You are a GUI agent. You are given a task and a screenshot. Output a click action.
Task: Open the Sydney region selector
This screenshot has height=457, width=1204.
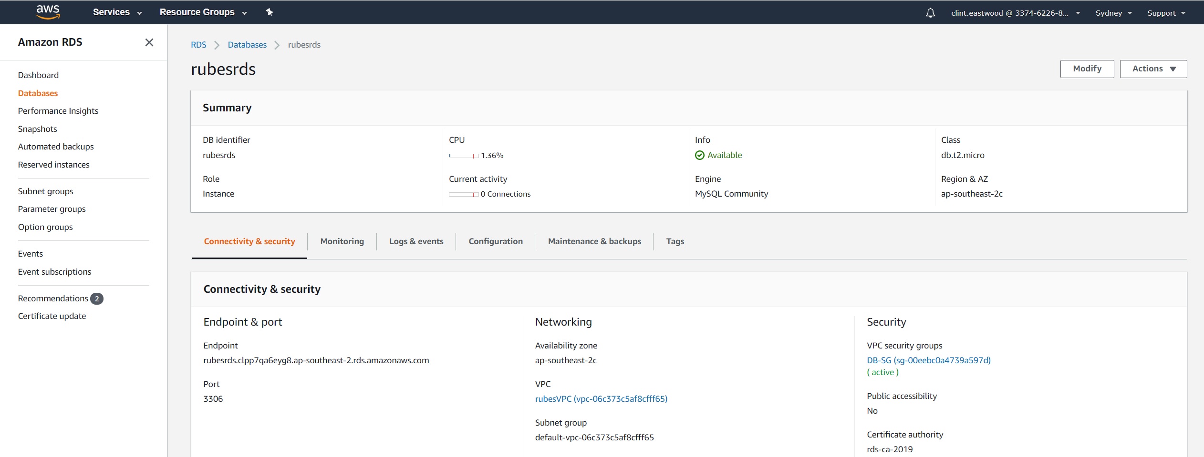1113,13
